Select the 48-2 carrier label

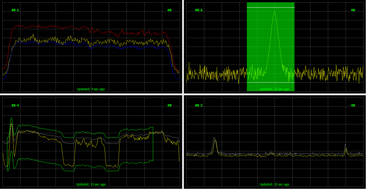(x=198, y=10)
